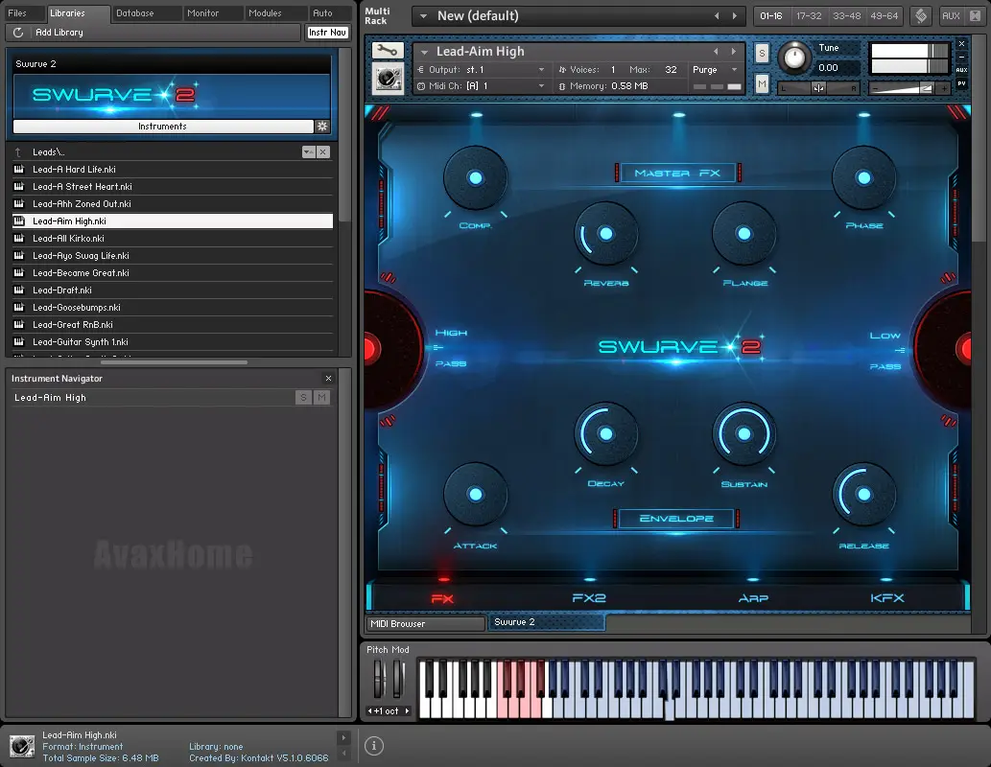This screenshot has width=991, height=767.
Task: Click the minimize rack view icon
Action: pos(976,15)
